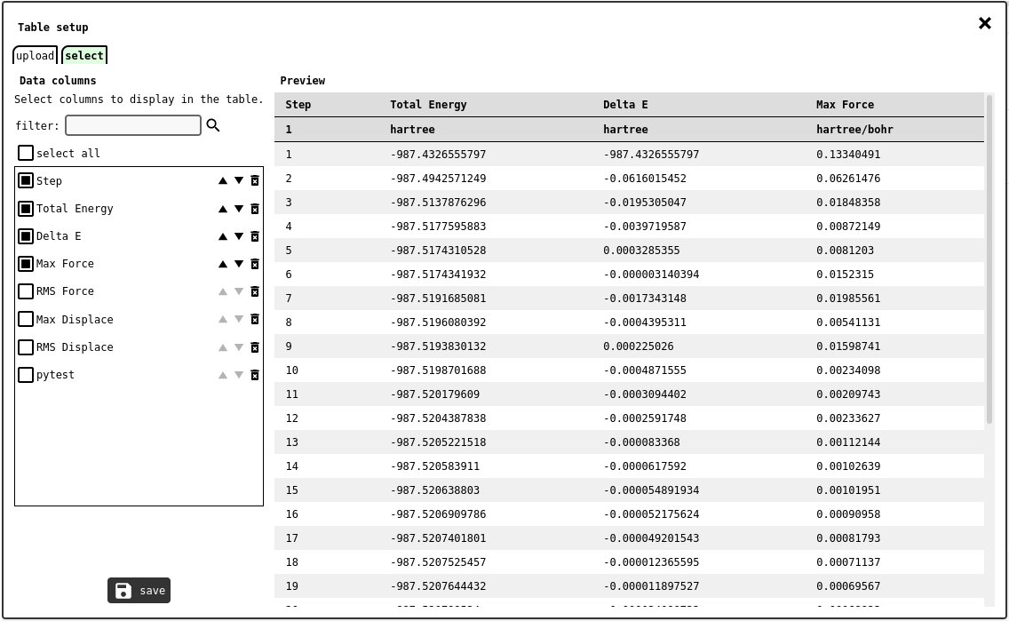
Task: Tick the Max Displace checkbox
Action: [x=26, y=319]
